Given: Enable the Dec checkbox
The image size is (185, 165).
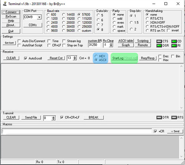Looking at the screenshot, I should click(160, 56).
